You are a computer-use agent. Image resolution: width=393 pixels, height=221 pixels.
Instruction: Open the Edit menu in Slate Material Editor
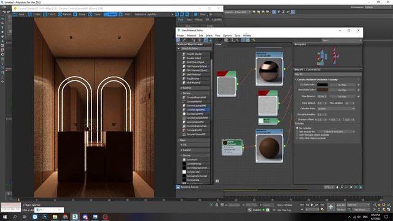tap(201, 36)
